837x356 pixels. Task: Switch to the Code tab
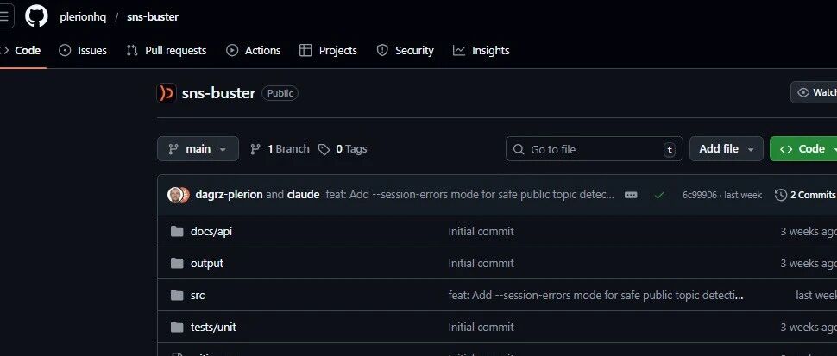21,51
